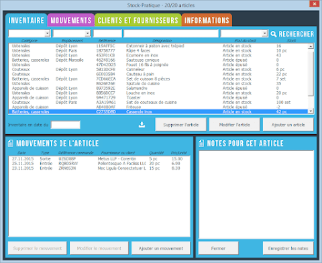Select the Toaster row
This screenshot has height=263, width=322.
pos(158,97)
